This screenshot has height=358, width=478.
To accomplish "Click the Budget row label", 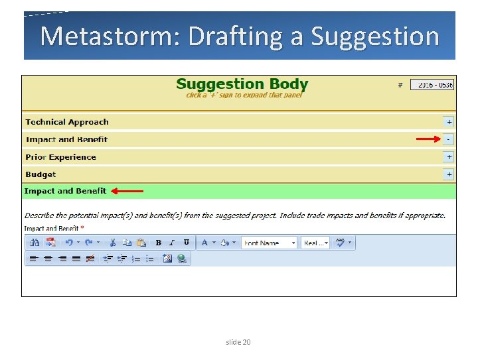I will coord(40,175).
